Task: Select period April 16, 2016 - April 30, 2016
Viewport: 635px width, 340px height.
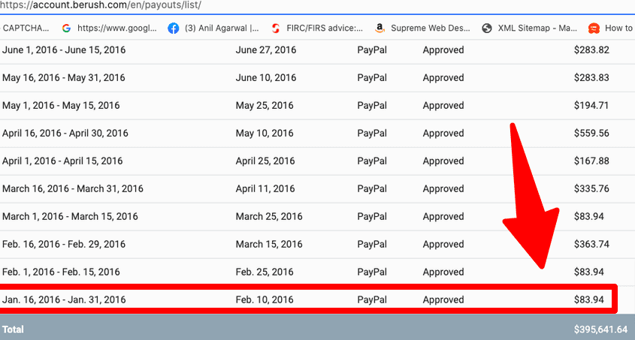Action: coord(65,133)
